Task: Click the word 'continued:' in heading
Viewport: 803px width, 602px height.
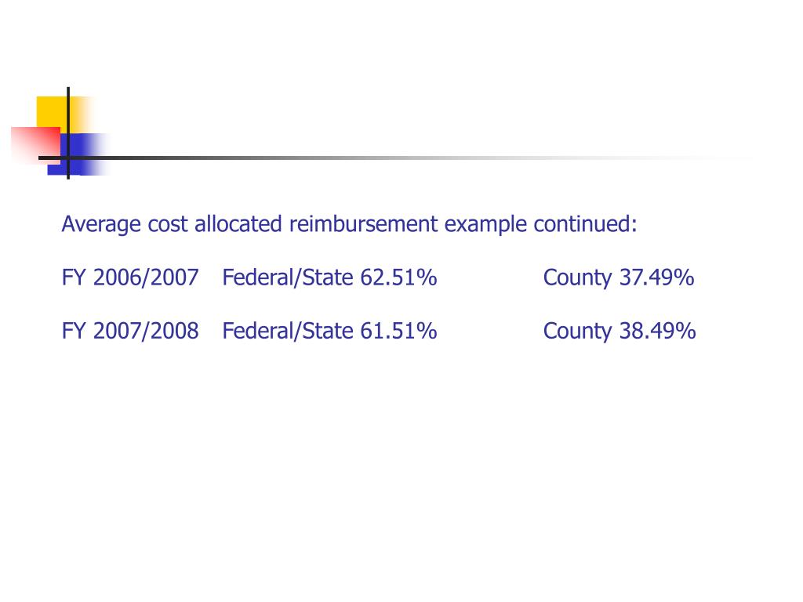Action: [x=585, y=224]
